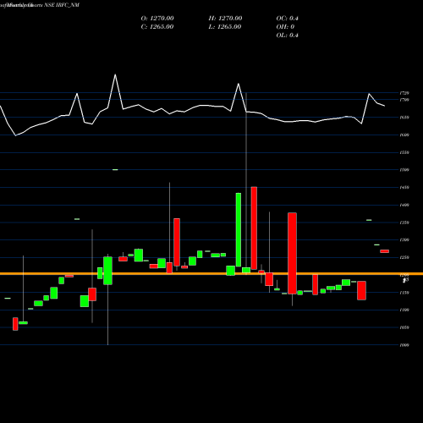Click the 1250 price axis label
Screen dimensions: 423x423
[404, 257]
